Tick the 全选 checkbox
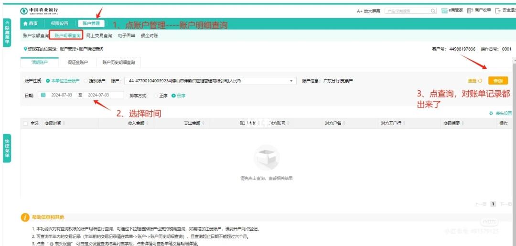 tap(26, 123)
